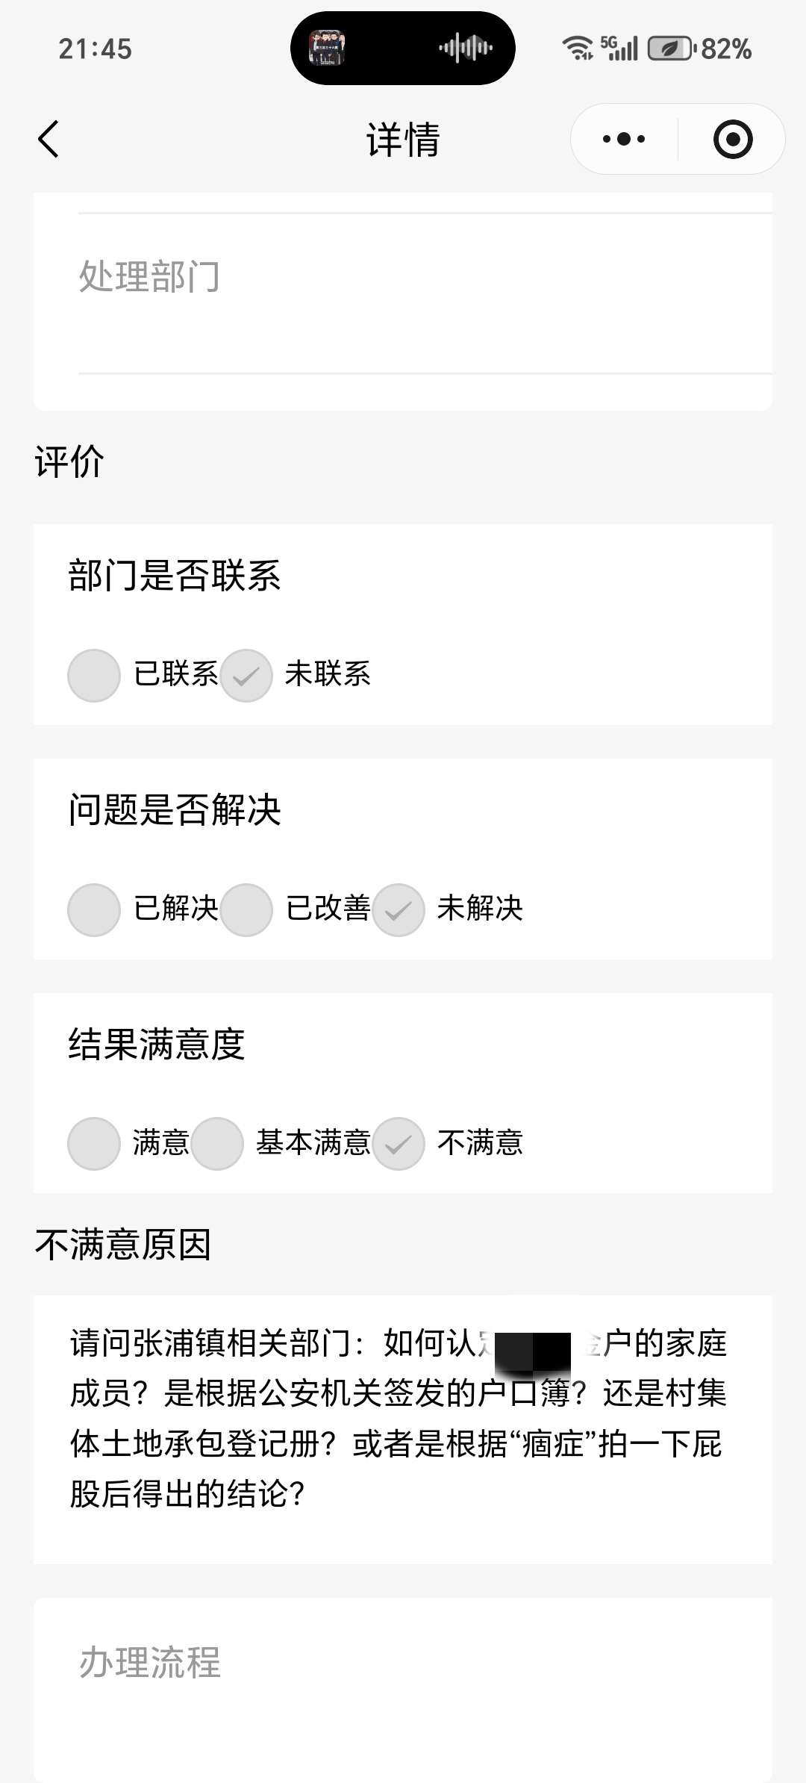Select the 未联系 radio button
This screenshot has width=806, height=1783.
(246, 676)
